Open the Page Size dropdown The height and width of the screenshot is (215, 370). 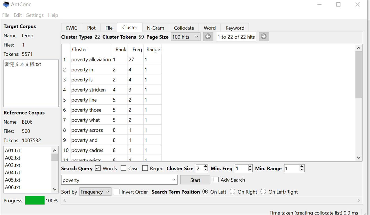[x=186, y=37]
